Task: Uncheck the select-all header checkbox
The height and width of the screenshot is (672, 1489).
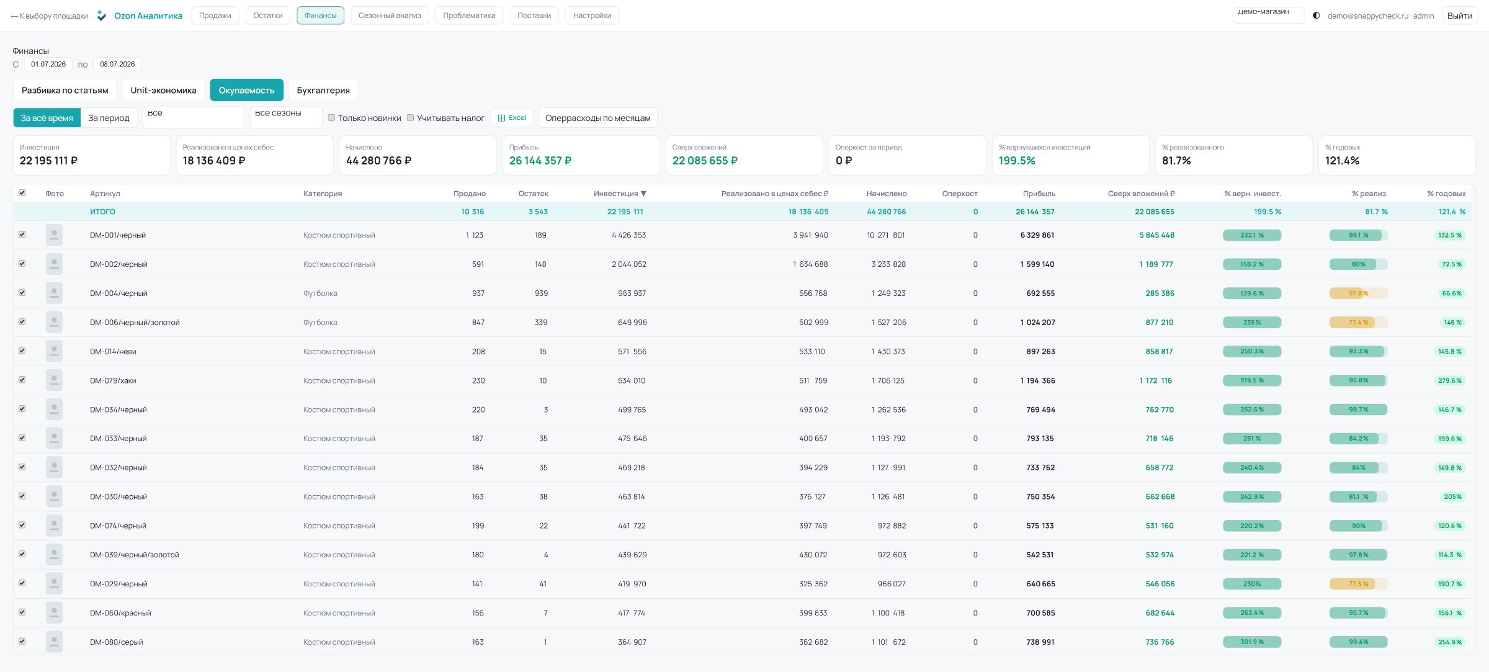Action: click(22, 193)
